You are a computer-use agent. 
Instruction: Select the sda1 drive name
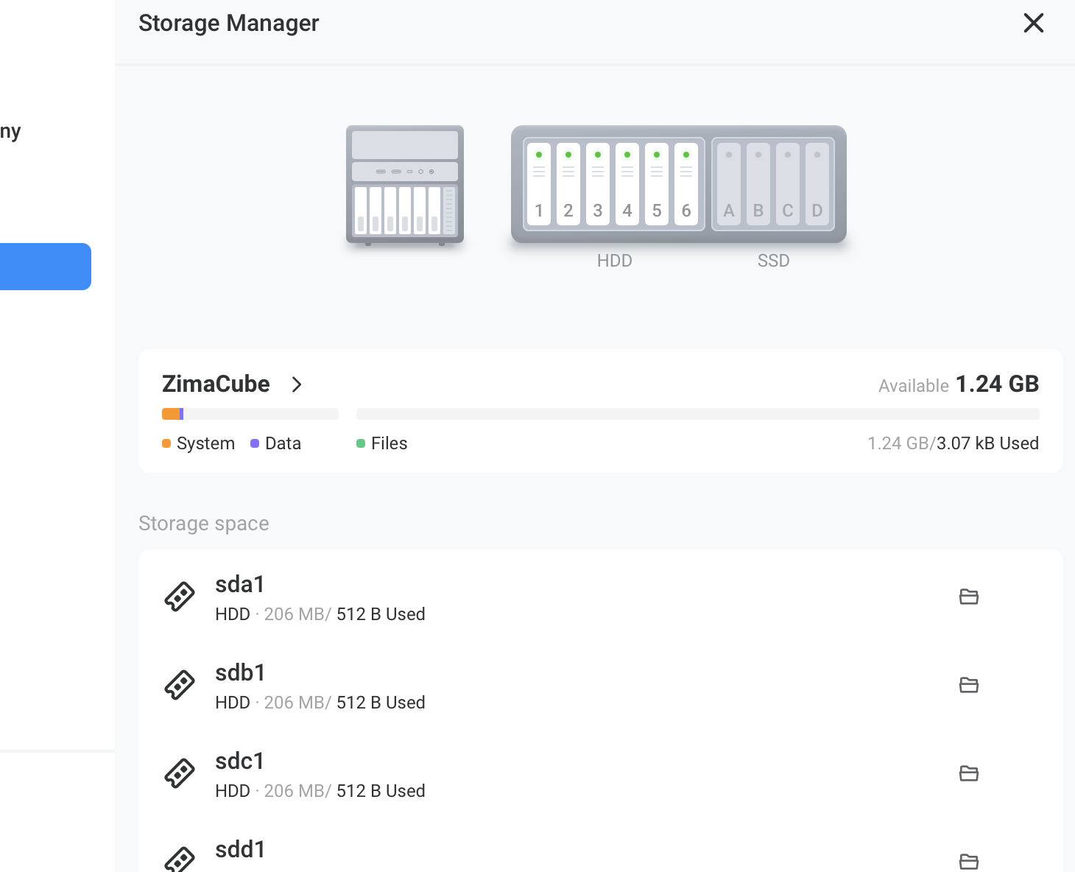click(240, 584)
